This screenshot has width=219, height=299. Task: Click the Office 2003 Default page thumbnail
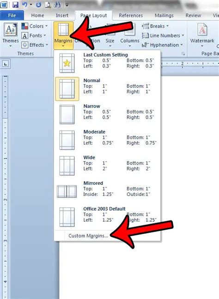click(67, 217)
